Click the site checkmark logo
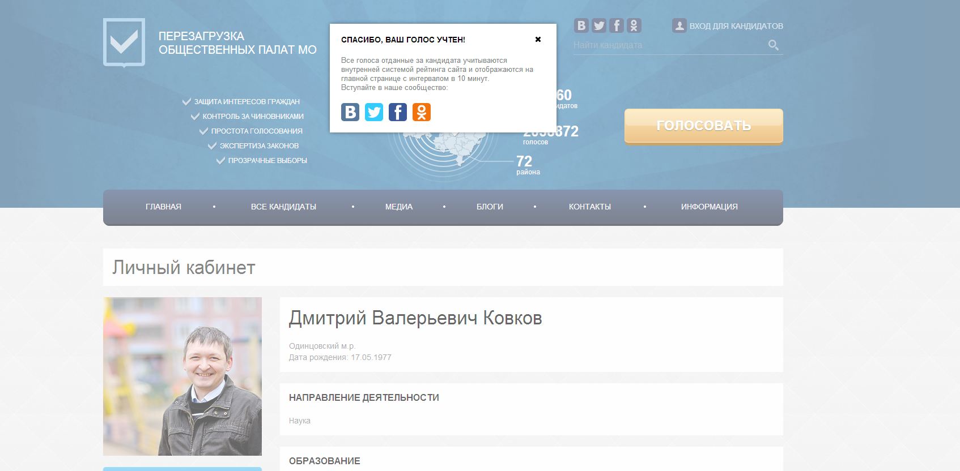 (124, 43)
